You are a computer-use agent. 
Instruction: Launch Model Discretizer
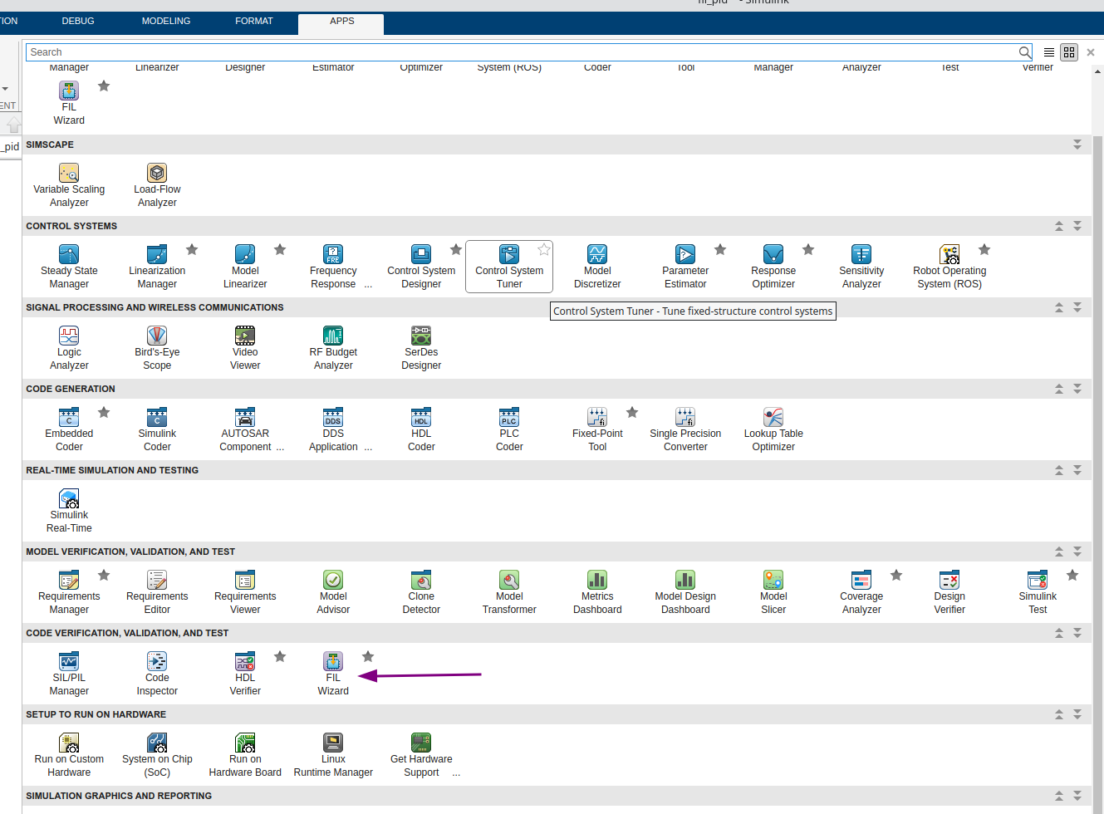597,266
